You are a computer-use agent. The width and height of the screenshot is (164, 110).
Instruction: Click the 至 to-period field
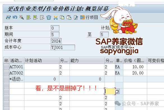pyautogui.click(x=104, y=35)
